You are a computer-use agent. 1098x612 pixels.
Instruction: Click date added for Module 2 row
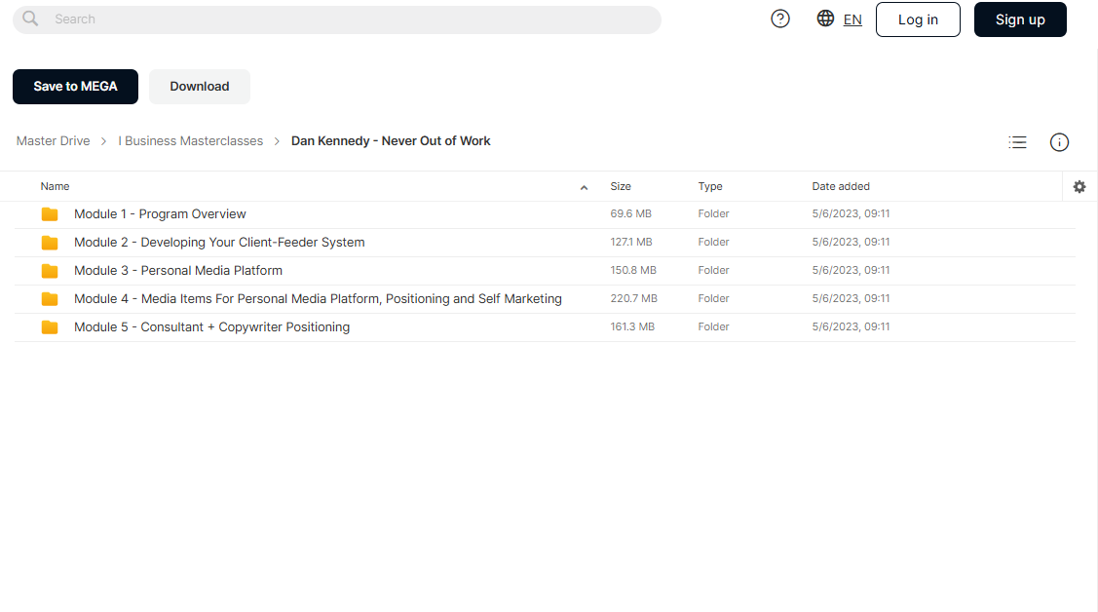[x=851, y=242]
